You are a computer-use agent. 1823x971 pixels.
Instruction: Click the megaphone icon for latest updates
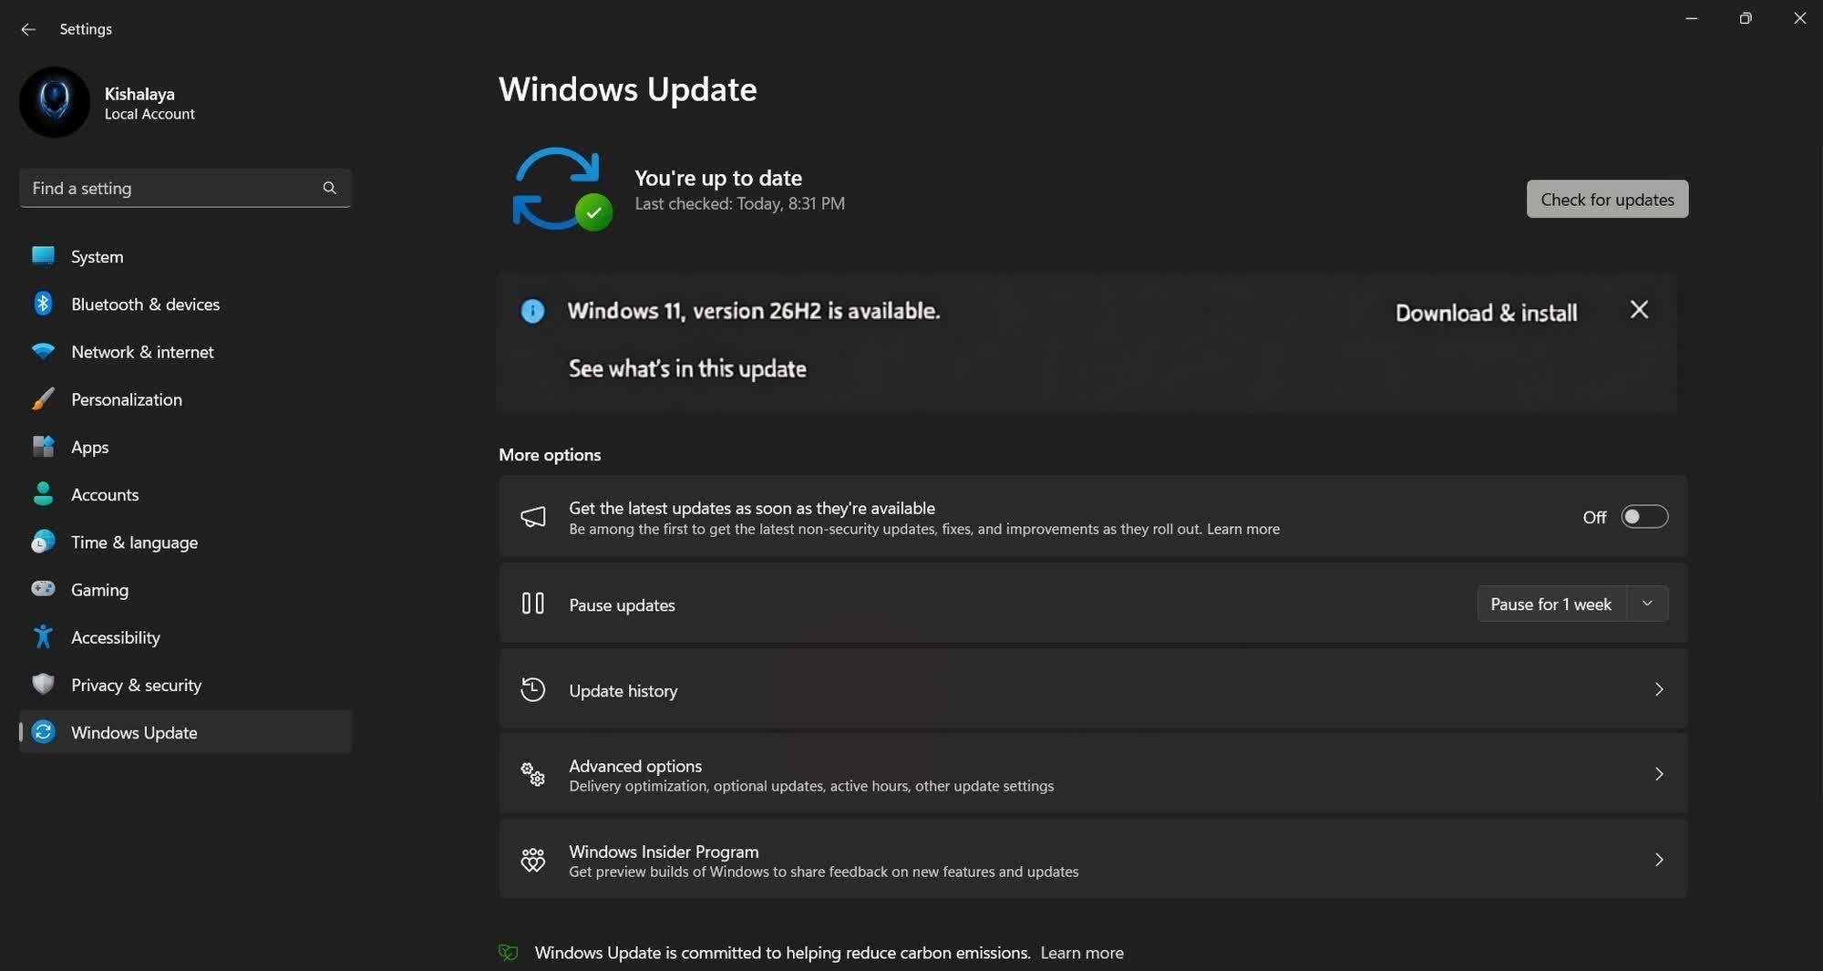[x=533, y=517]
